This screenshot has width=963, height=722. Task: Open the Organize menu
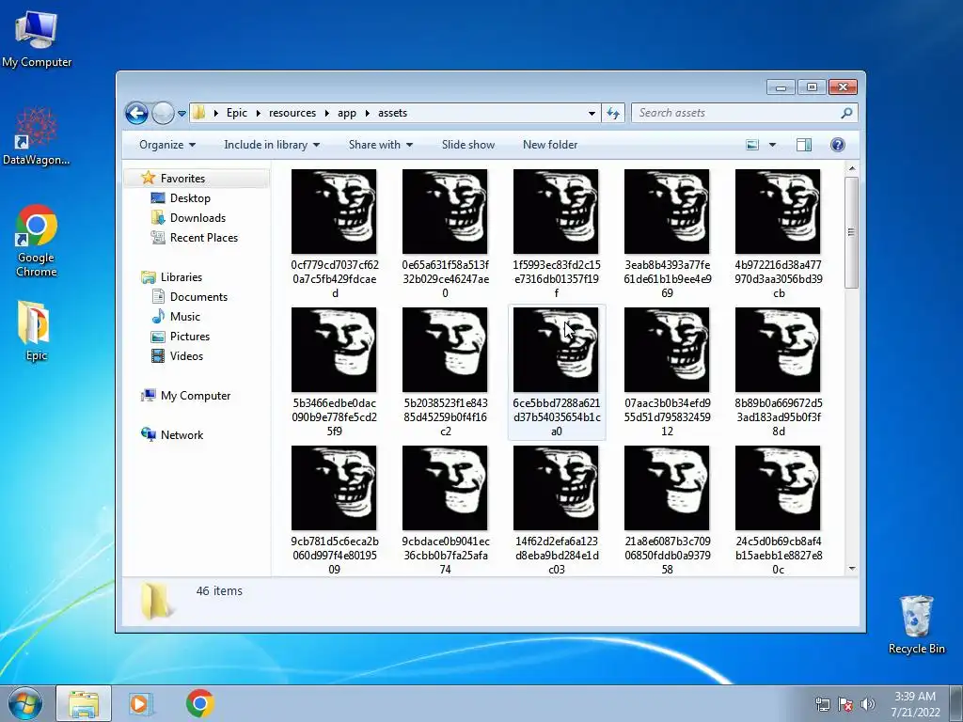(x=167, y=145)
